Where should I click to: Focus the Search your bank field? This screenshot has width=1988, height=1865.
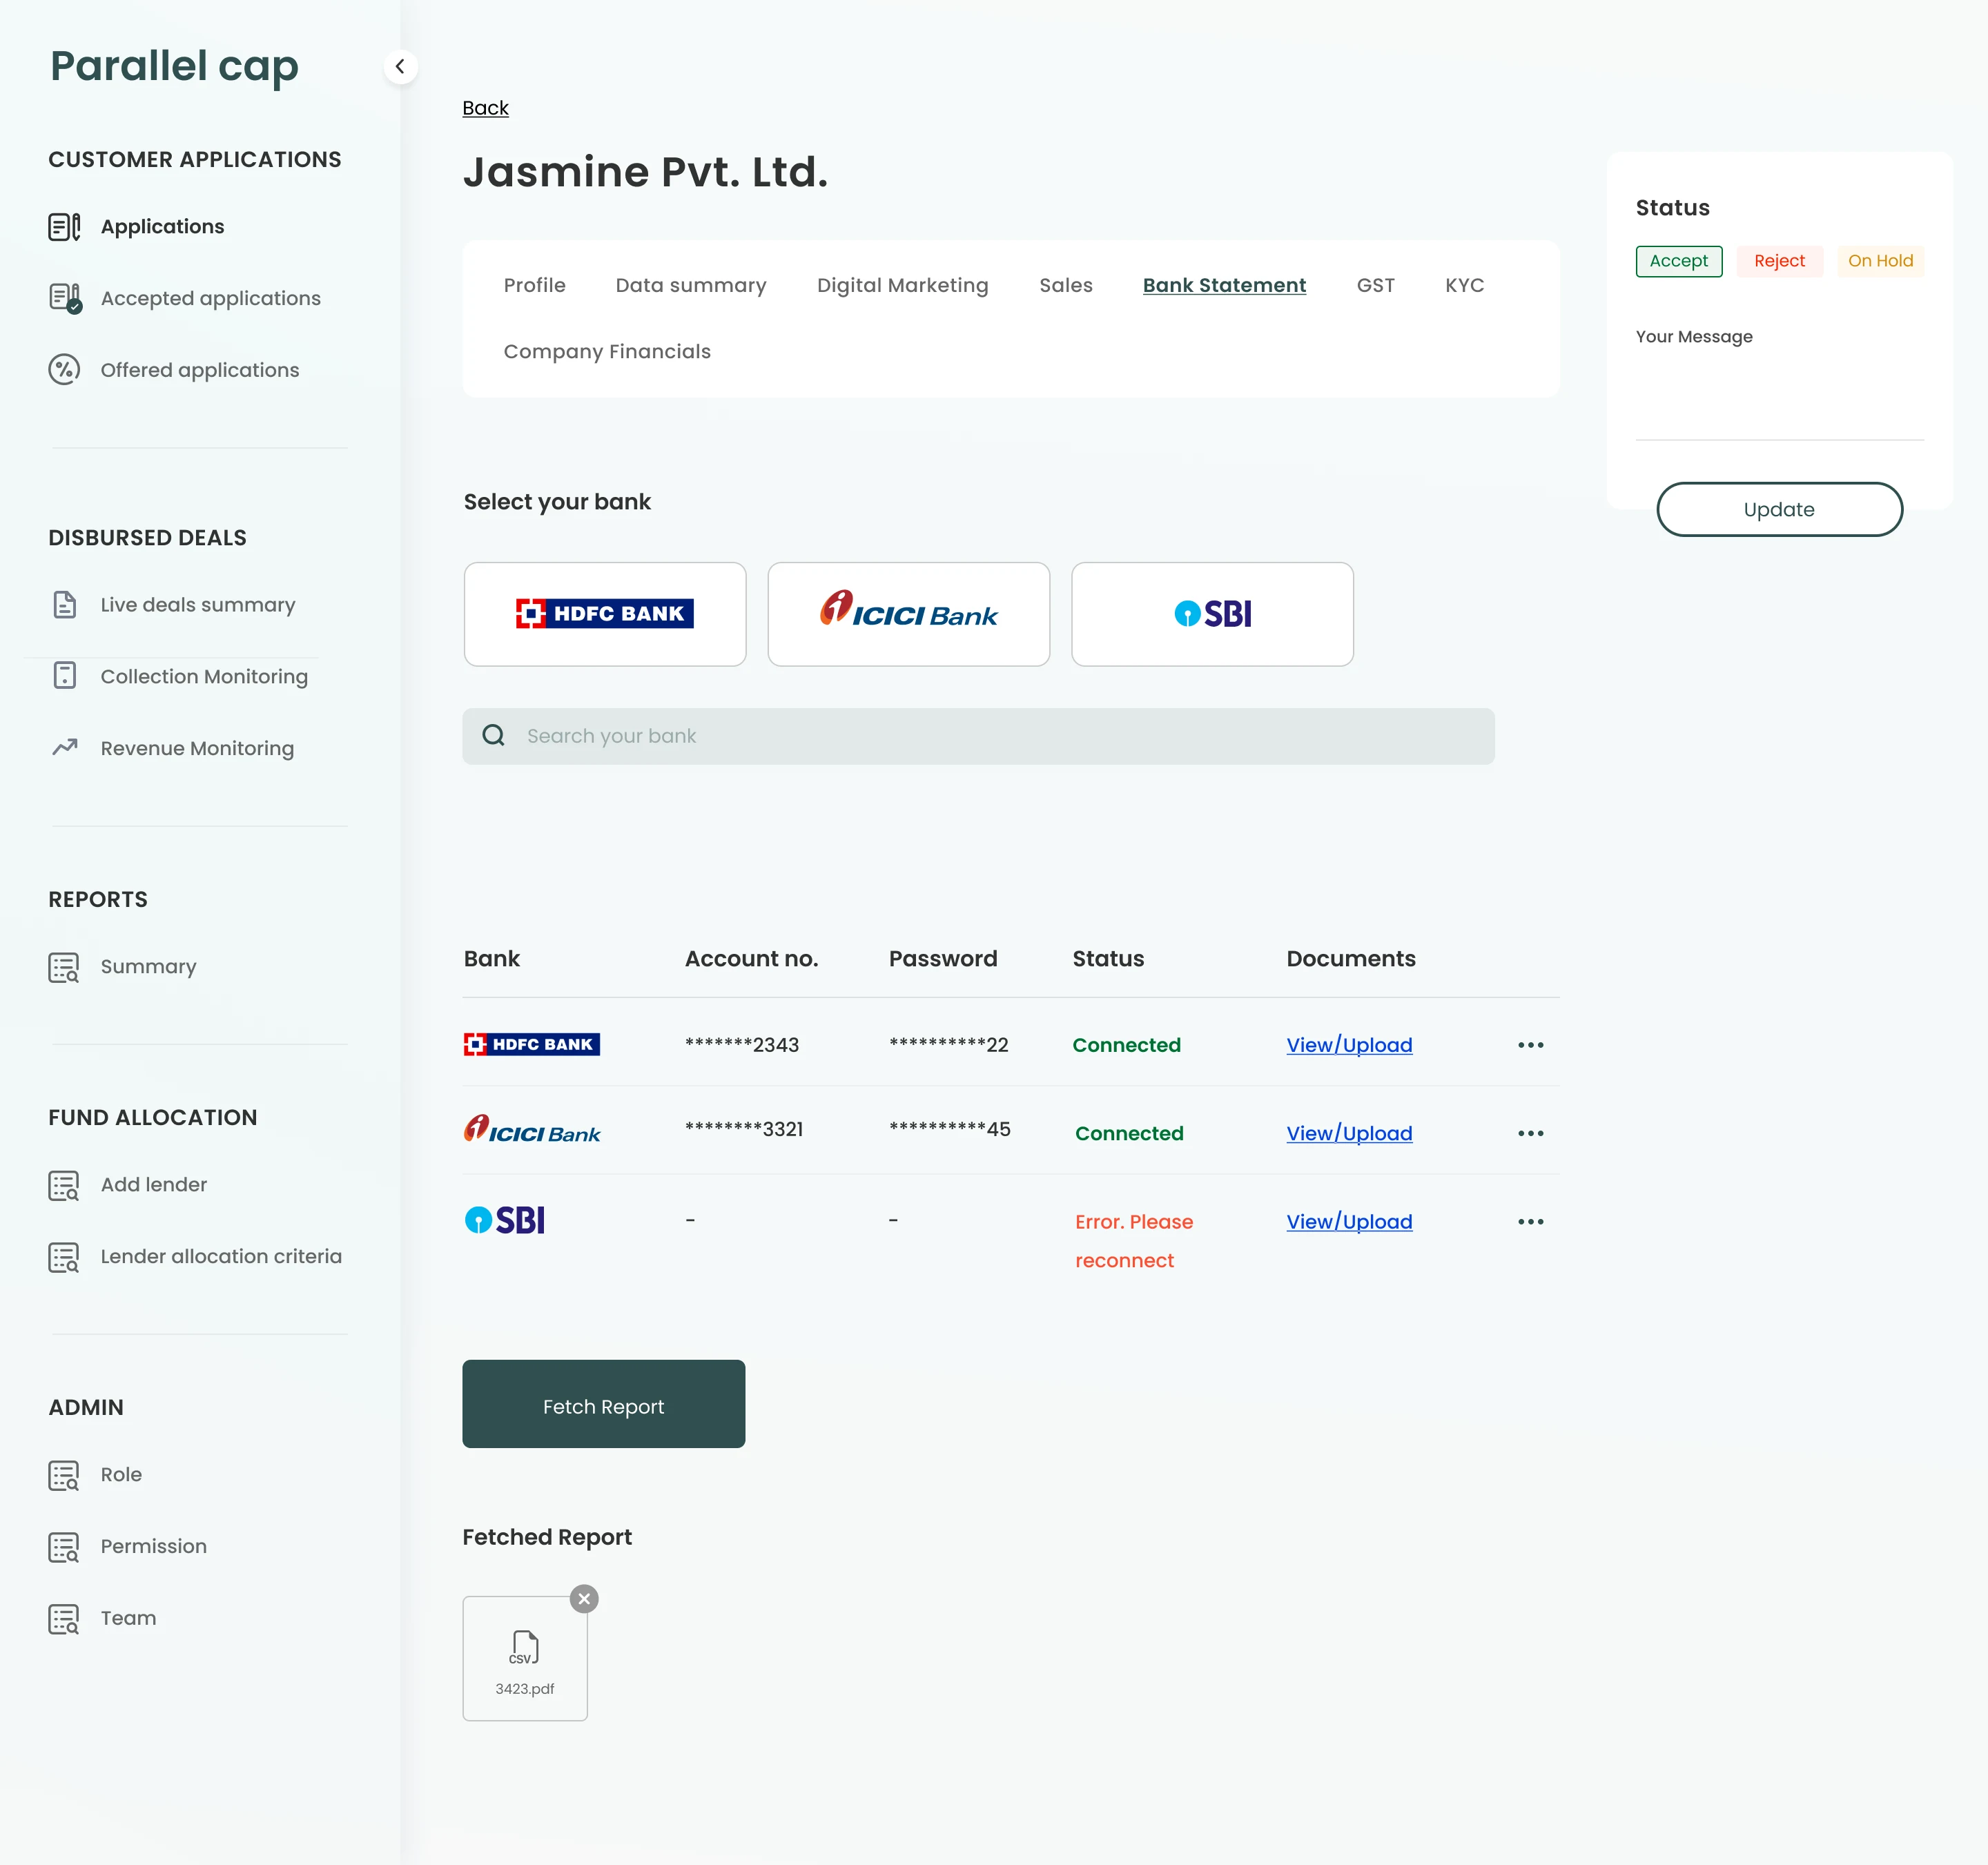click(x=978, y=736)
